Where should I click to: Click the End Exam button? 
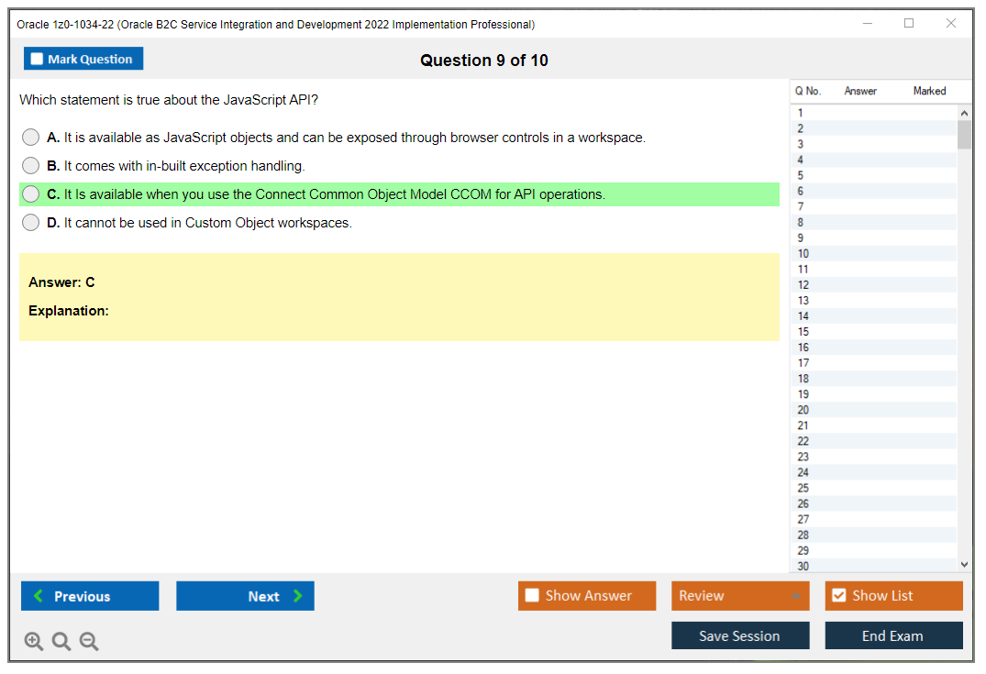(x=893, y=635)
